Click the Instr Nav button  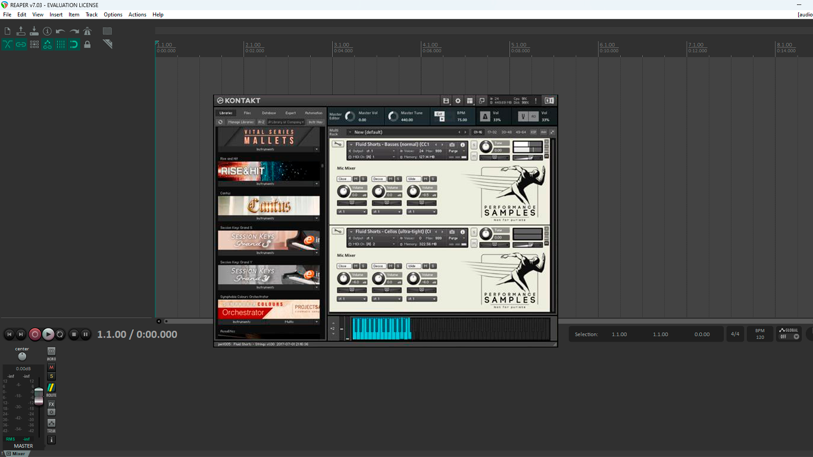click(x=315, y=122)
